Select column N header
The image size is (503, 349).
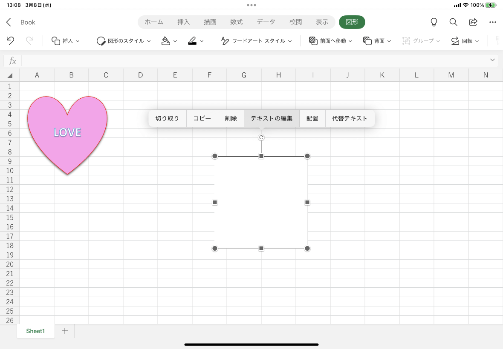[x=486, y=75]
